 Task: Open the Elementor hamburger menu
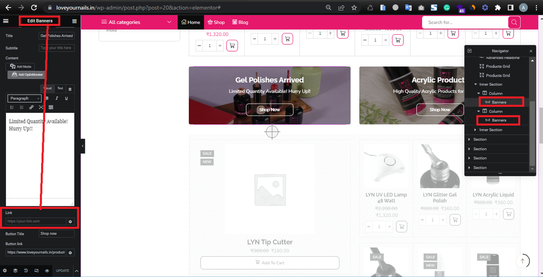pos(6,21)
